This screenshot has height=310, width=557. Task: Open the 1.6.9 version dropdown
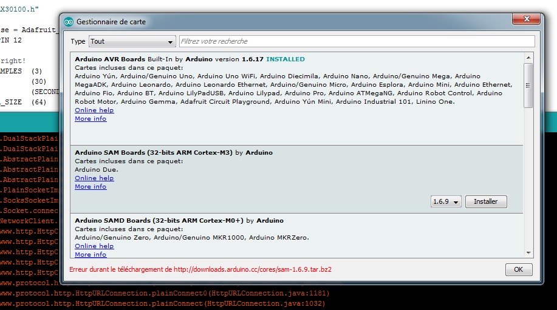[446, 201]
